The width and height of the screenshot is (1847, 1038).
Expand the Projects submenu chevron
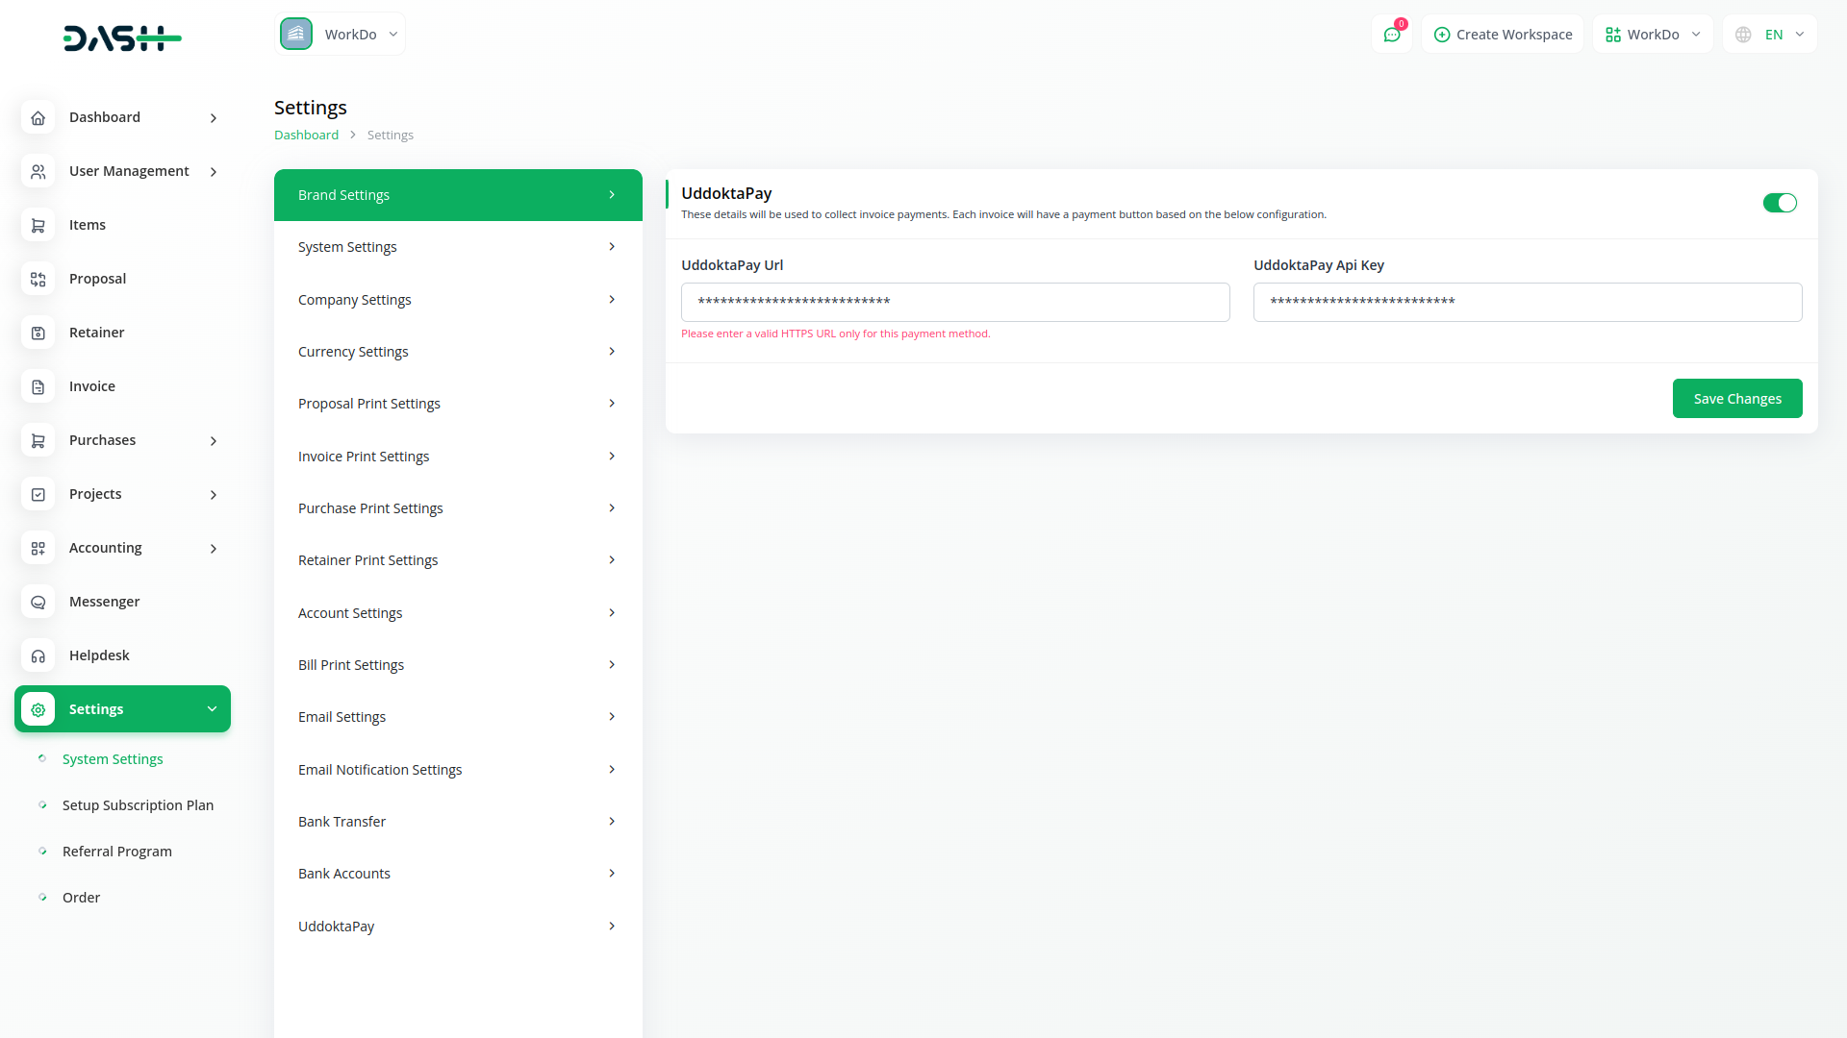coord(214,494)
